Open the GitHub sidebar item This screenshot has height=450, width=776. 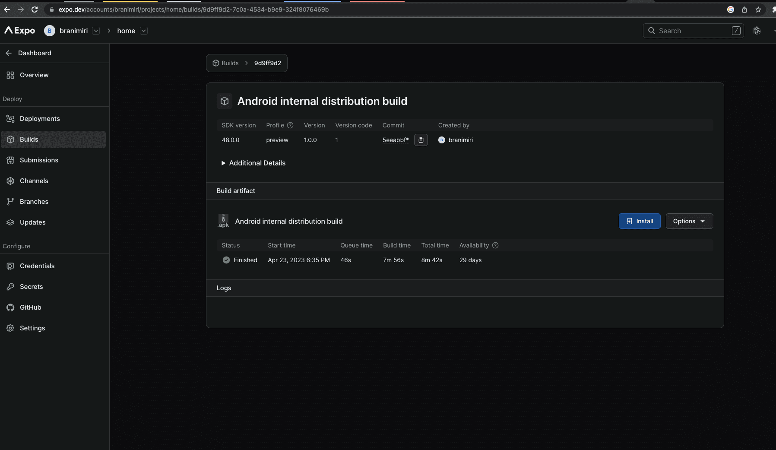(30, 307)
